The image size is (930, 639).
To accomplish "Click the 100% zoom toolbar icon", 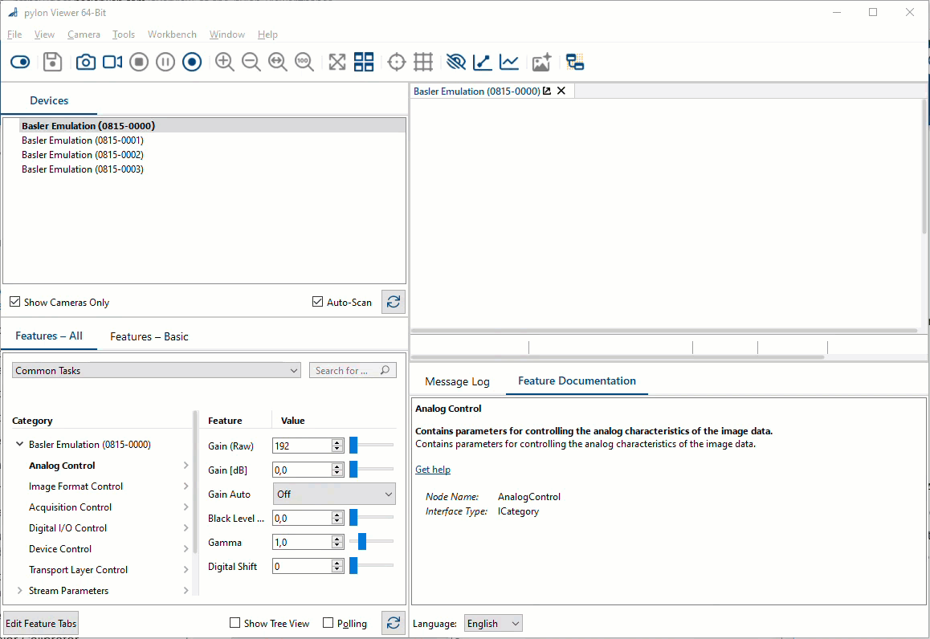I will click(304, 61).
